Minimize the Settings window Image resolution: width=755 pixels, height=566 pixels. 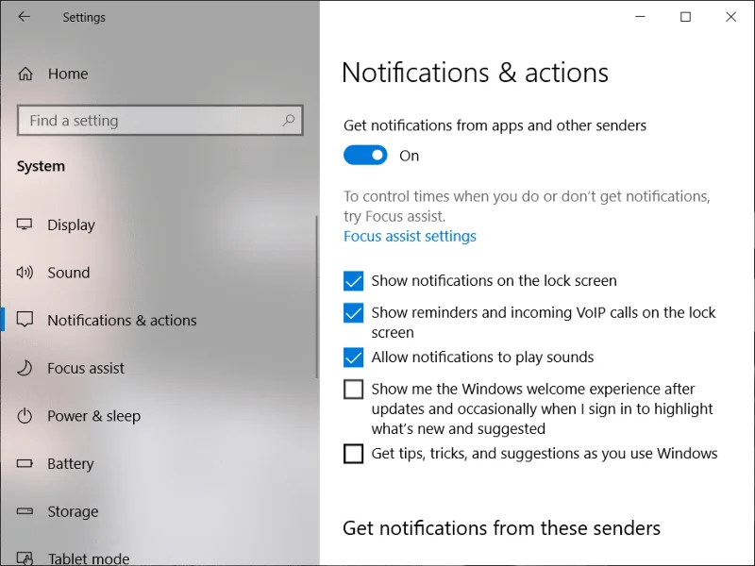640,17
